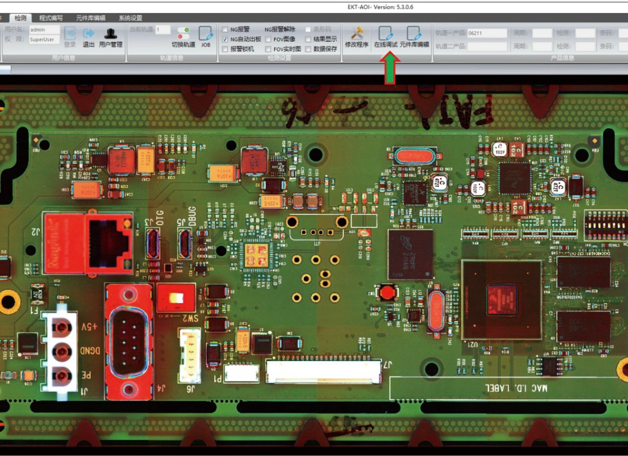Click the 元件库编辑 toolbar icon beside 在线调试
Viewport: 628px width, 456px height.
click(414, 33)
